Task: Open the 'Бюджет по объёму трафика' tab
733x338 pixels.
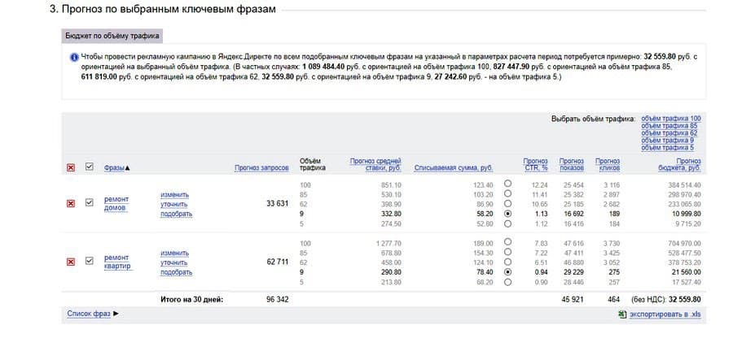Action: coord(113,37)
